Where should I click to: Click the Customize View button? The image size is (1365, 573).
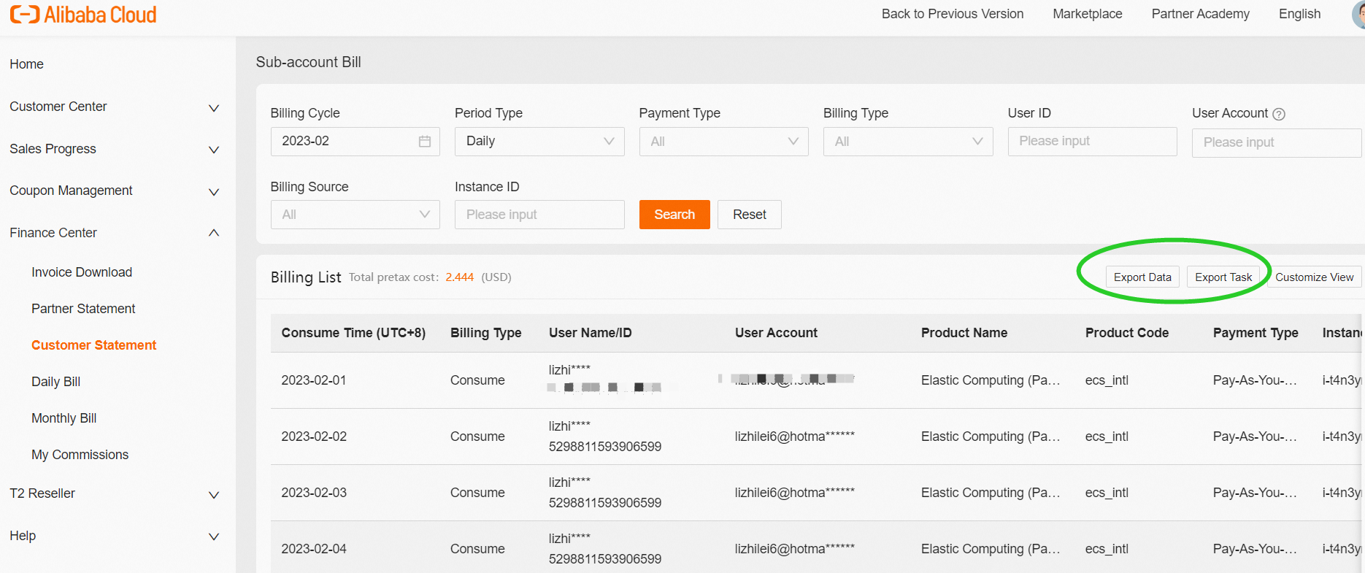point(1314,277)
